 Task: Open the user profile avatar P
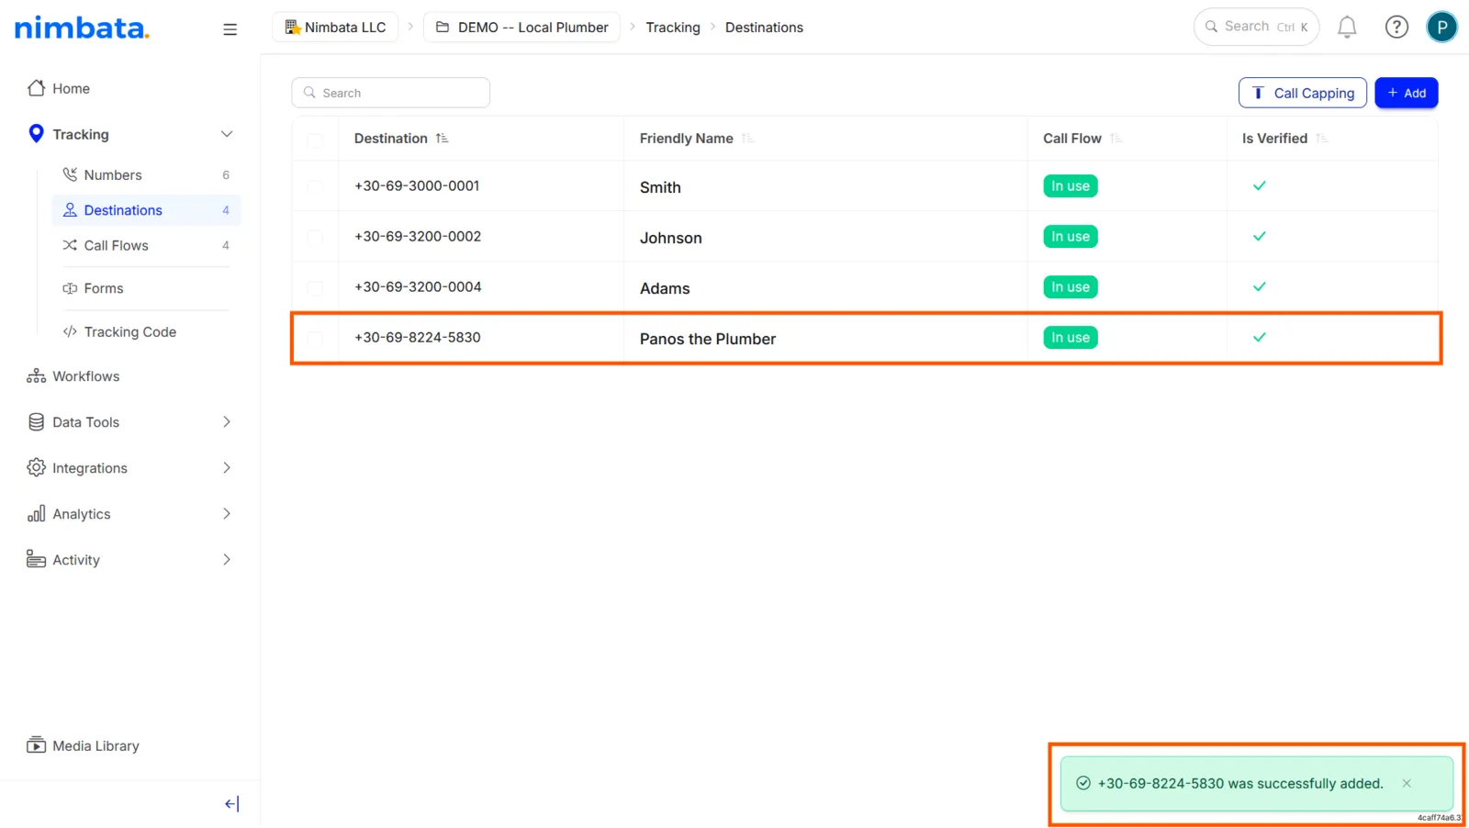(x=1441, y=28)
